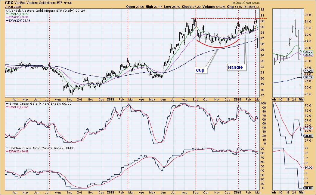Select the red 84.06 value tag
Screen dimensions: 316x195
(x=308, y=167)
